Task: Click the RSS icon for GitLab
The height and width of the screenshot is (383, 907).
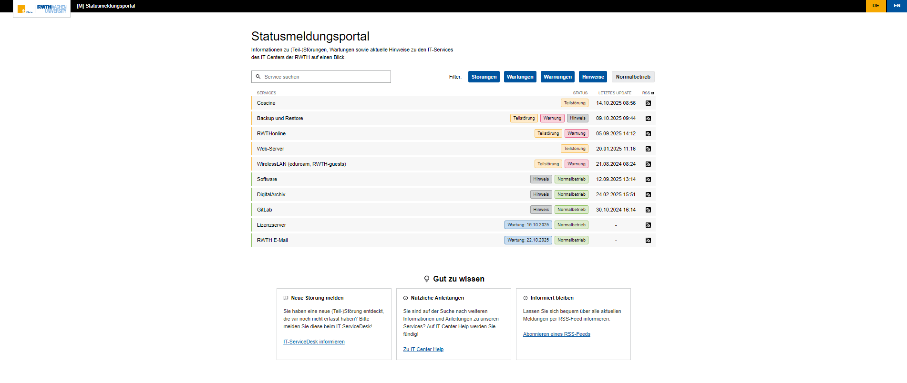Action: [648, 210]
